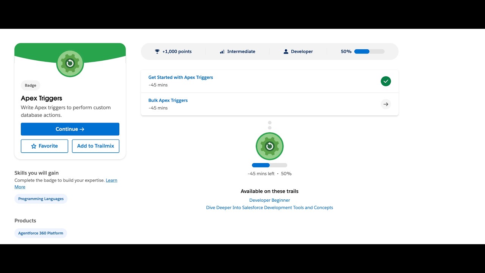Open Get Started with Apex Triggers unit
The height and width of the screenshot is (273, 485).
(x=181, y=77)
